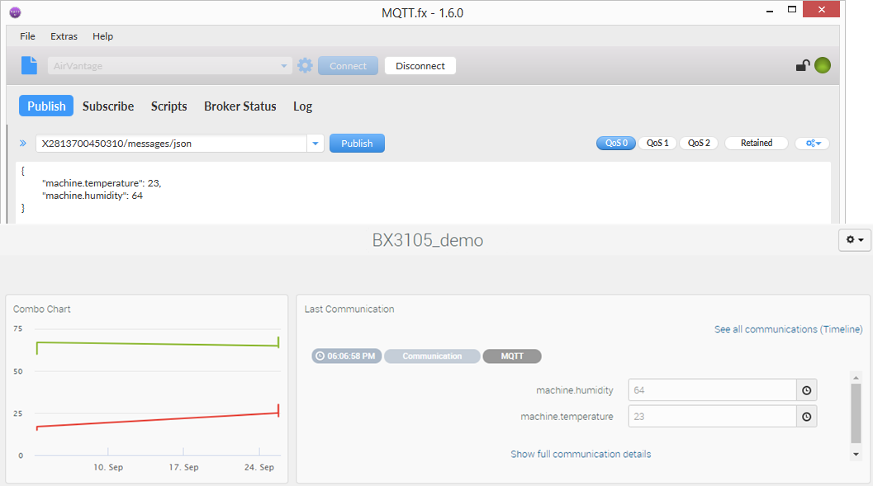Click the MQTT.fx app logo icon
Image resolution: width=873 pixels, height=486 pixels.
(x=15, y=12)
